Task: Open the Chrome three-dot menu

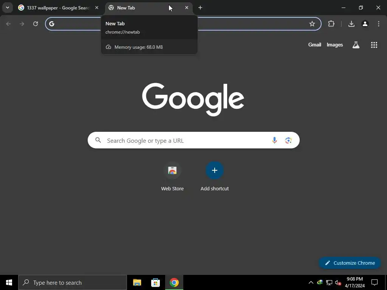Action: (379, 24)
